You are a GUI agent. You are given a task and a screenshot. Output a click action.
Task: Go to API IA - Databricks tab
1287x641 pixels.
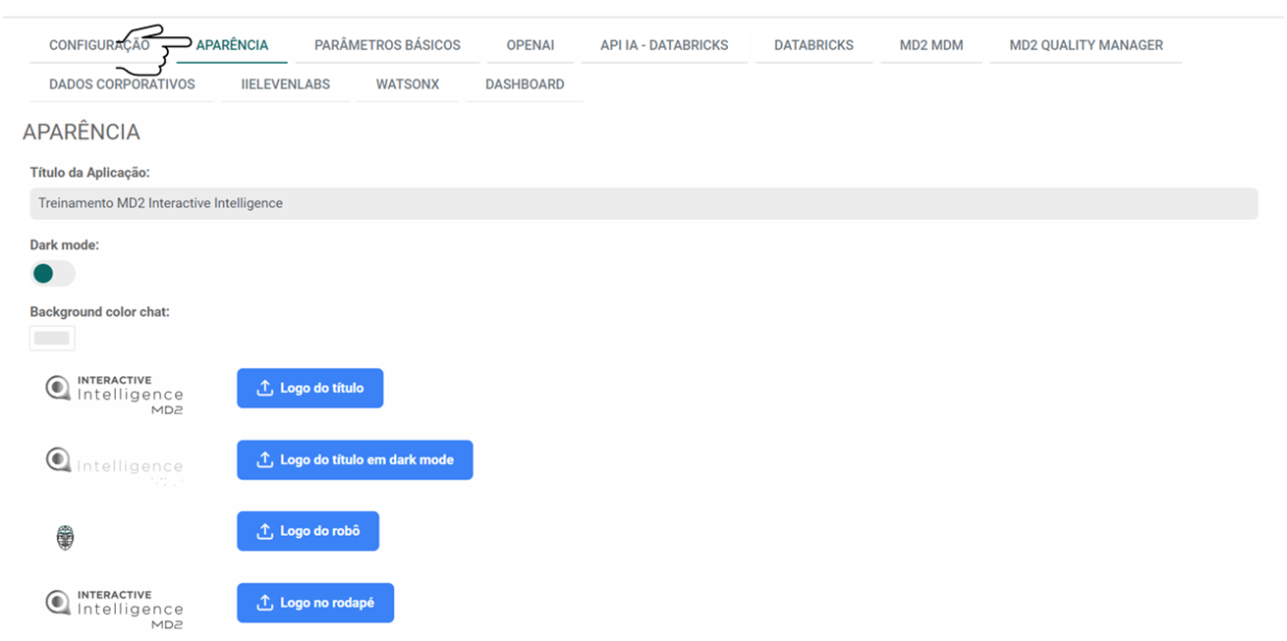(664, 45)
